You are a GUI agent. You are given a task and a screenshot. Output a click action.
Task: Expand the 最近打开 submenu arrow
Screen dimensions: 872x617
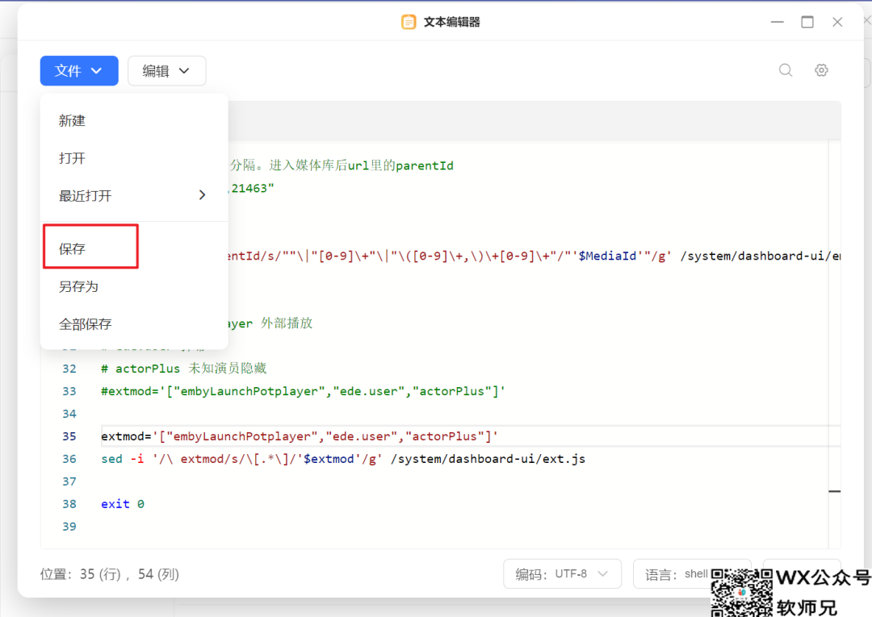pyautogui.click(x=203, y=195)
